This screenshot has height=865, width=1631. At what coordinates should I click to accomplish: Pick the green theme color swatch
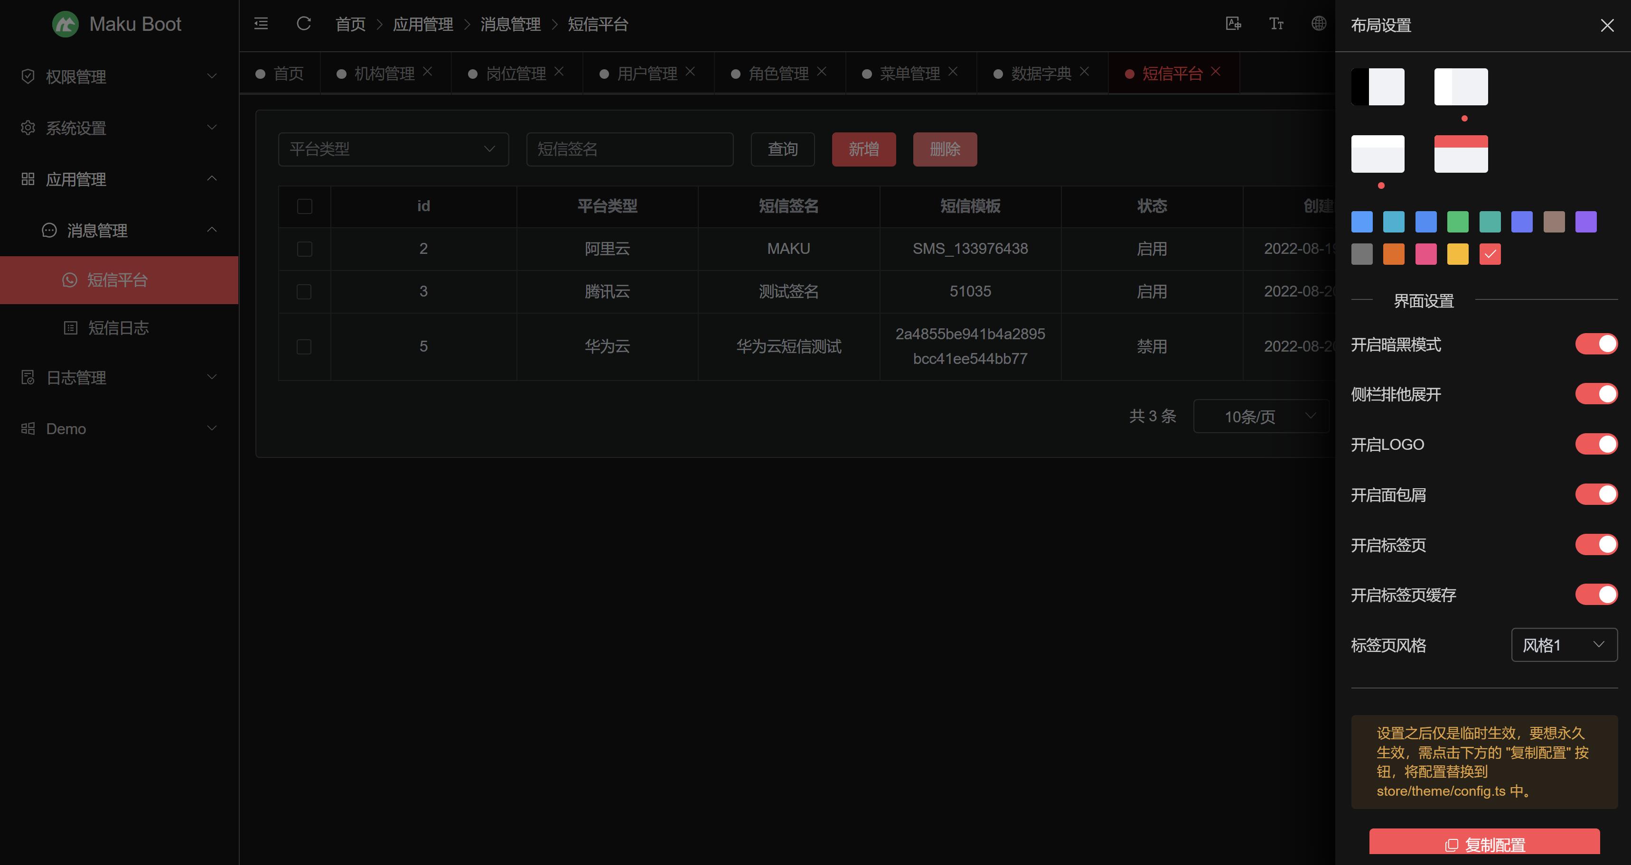(x=1458, y=222)
